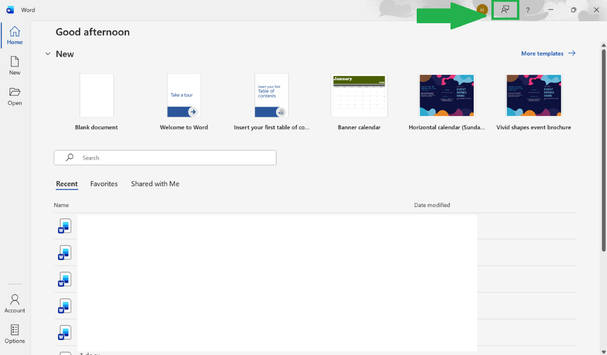Click the Word logo in title bar
The width and height of the screenshot is (607, 355).
pyautogui.click(x=11, y=9)
